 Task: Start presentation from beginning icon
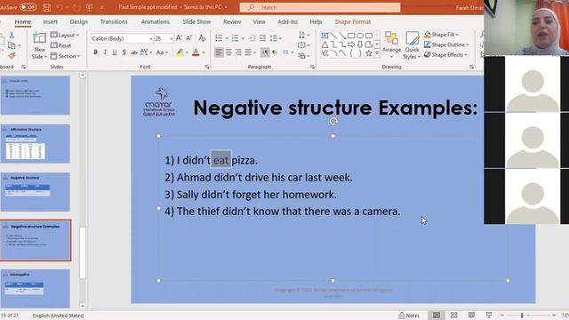(89, 7)
